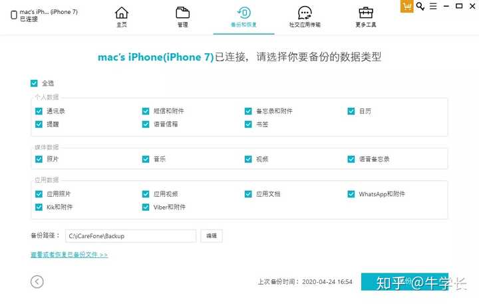This screenshot has height=304, width=479.
Task: Click the key registration icon
Action: [x=420, y=6]
